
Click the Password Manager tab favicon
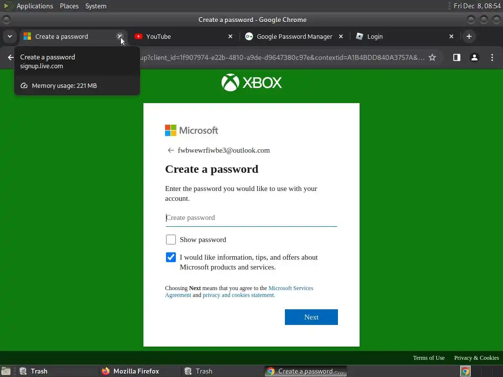(x=249, y=36)
